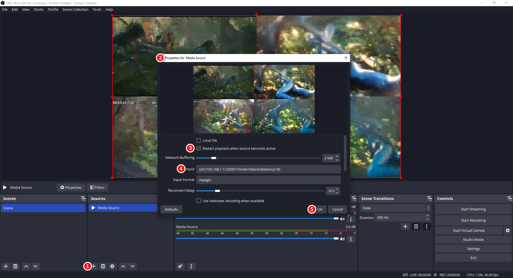The image size is (513, 278).
Task: Open the Profile menu
Action: (x=53, y=9)
